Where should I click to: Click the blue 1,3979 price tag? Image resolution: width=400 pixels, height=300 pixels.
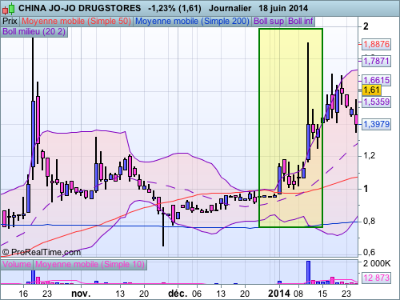pos(376,124)
